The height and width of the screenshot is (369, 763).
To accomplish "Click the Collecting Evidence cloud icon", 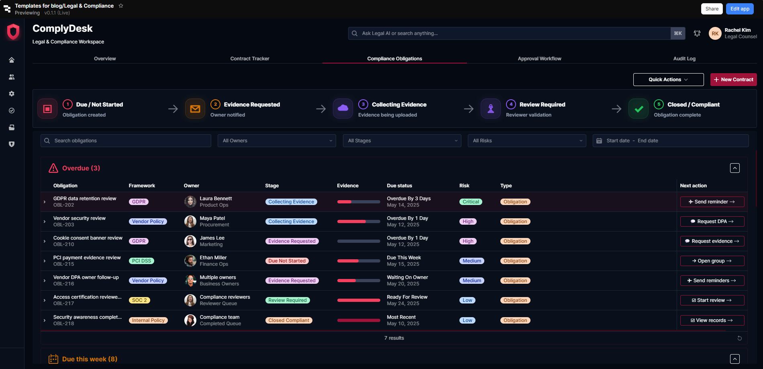I will click(343, 109).
